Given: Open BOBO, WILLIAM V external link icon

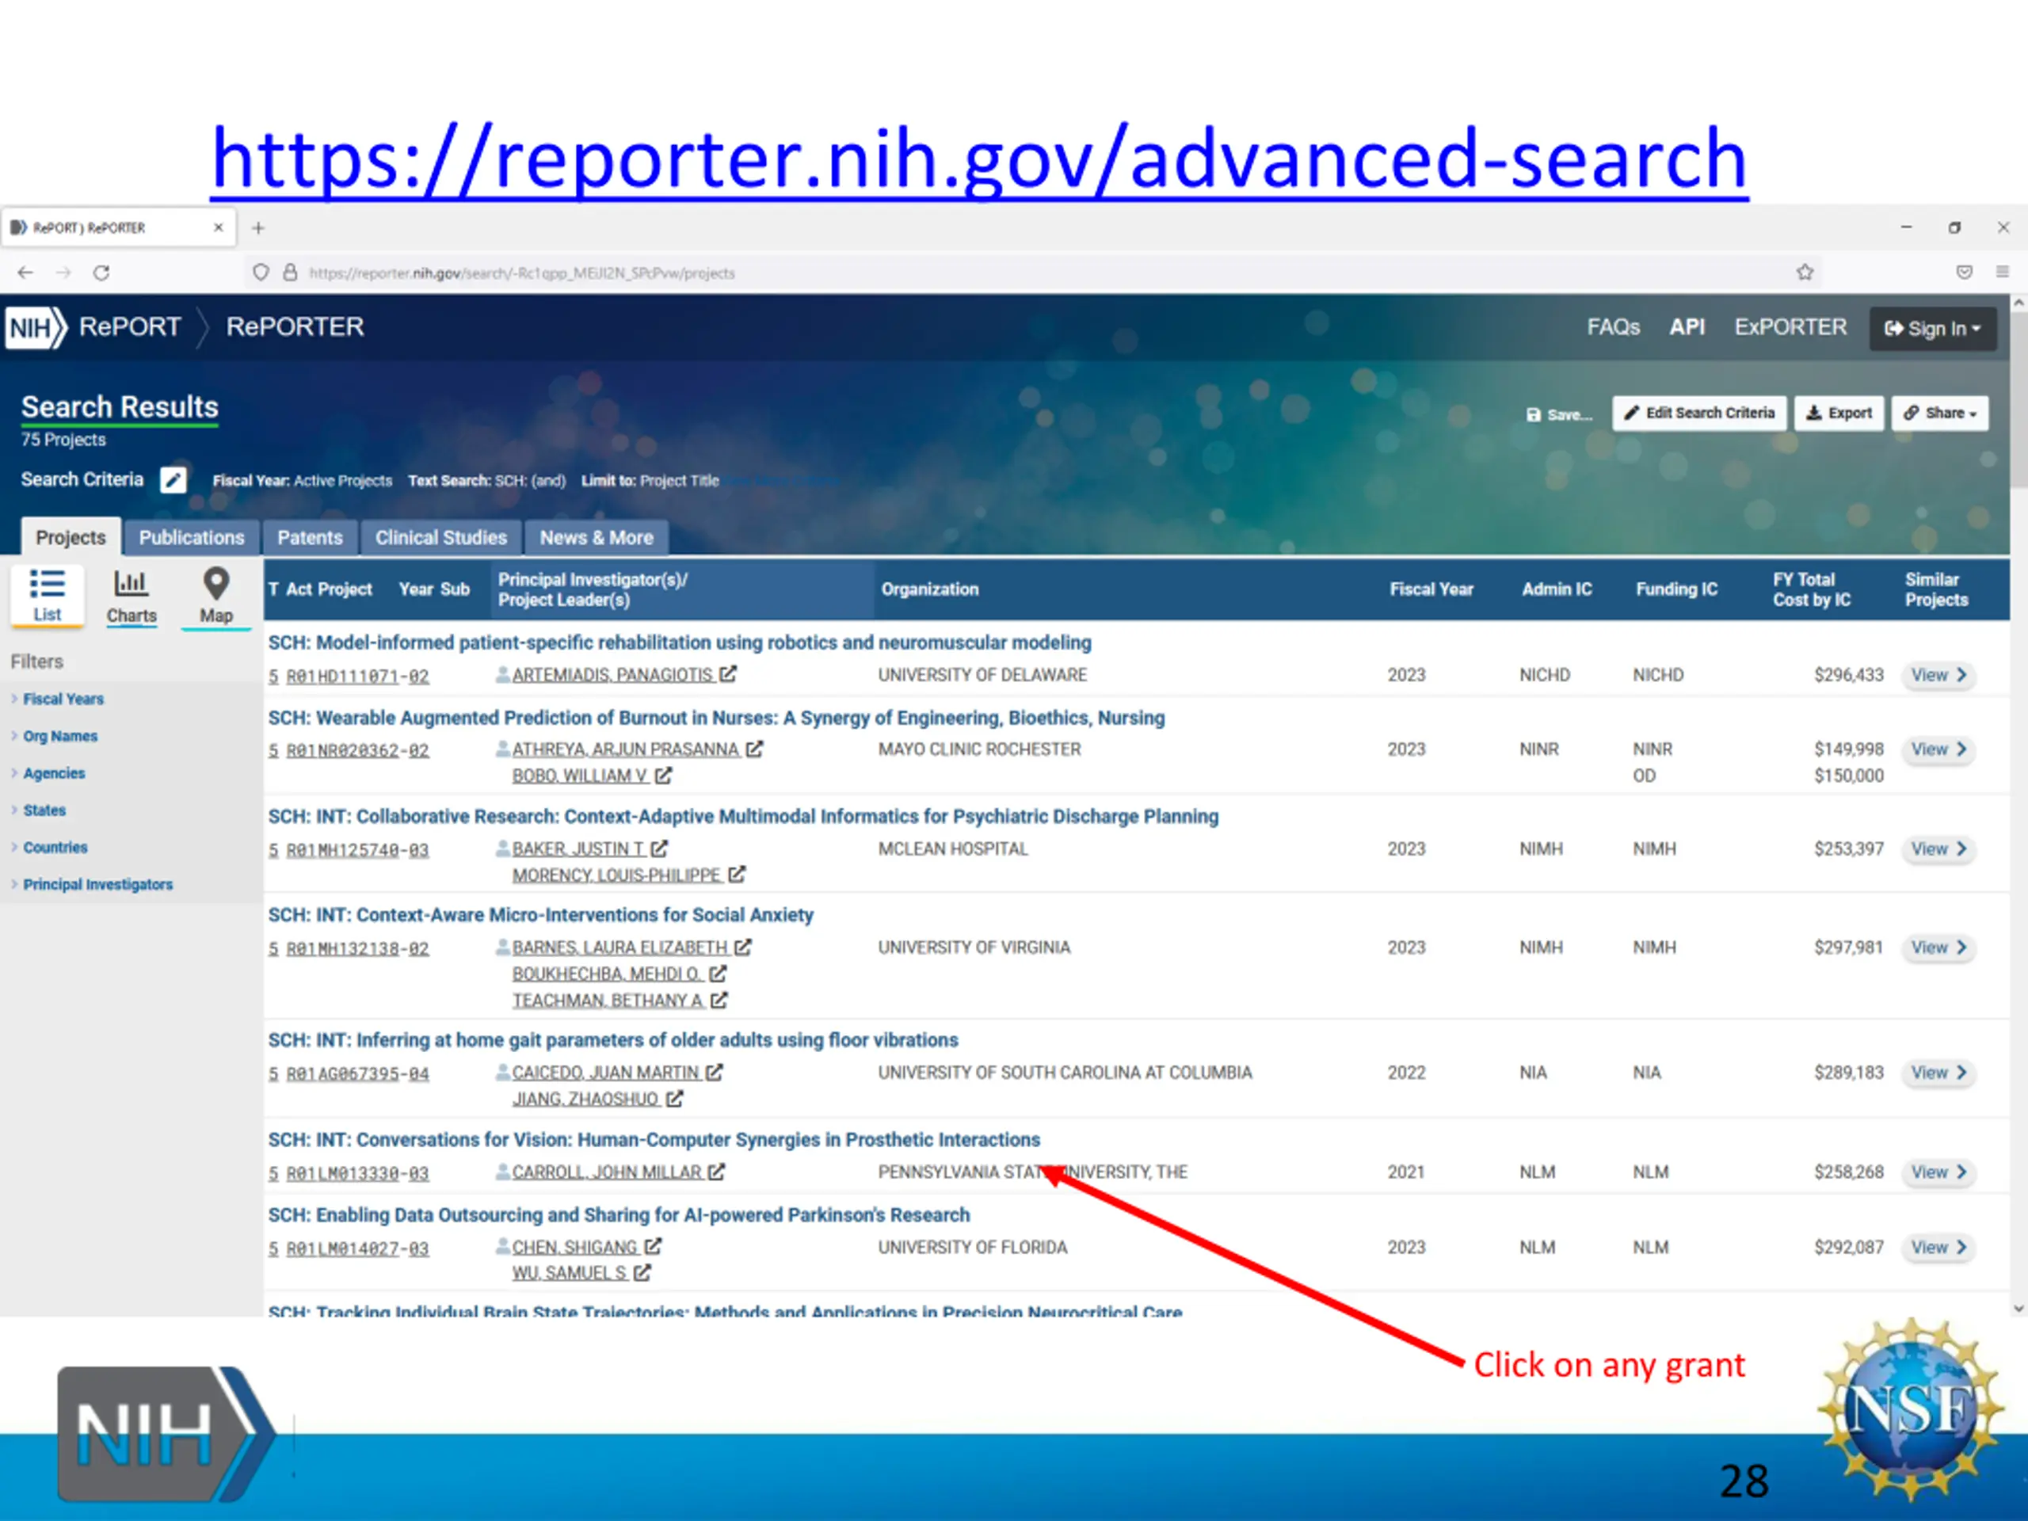Looking at the screenshot, I should (x=664, y=776).
